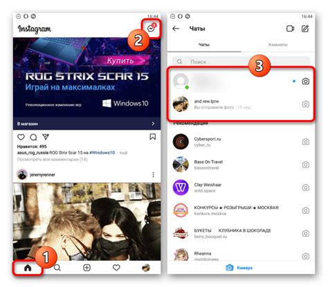
Task: Open the activity heart icon in bottom bar
Action: (x=116, y=268)
